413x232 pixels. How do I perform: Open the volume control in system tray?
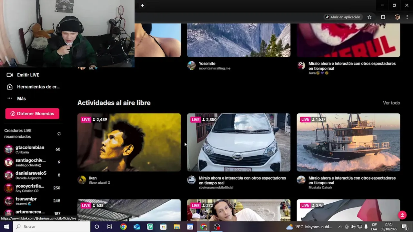(353, 227)
